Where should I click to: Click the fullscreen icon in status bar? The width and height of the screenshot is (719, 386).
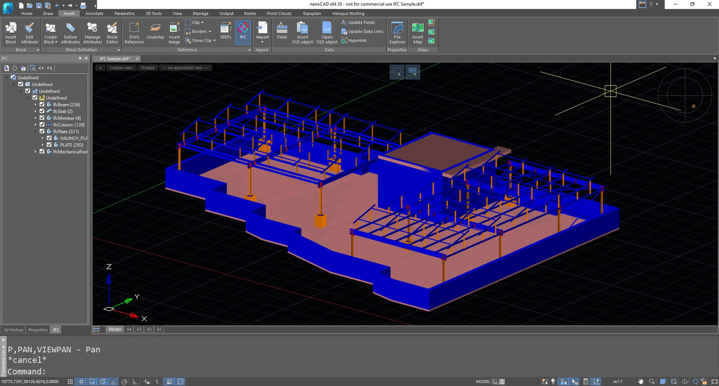(714, 381)
